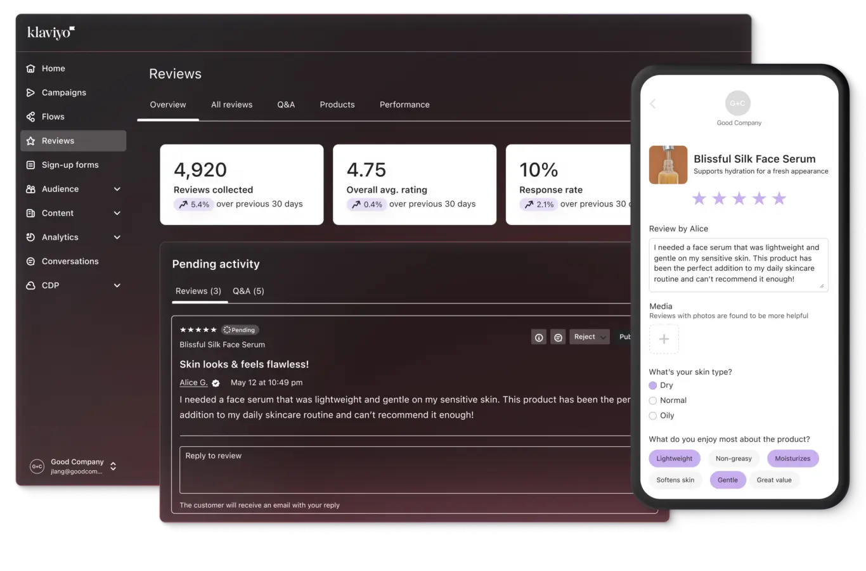Viewport: 866px width, 571px height.
Task: Open the Products tab
Action: pos(337,105)
